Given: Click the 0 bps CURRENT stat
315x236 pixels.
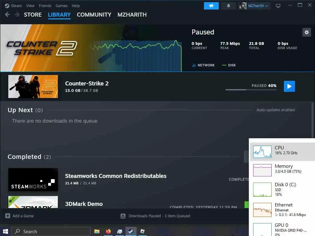Looking at the screenshot, I should (x=199, y=45).
